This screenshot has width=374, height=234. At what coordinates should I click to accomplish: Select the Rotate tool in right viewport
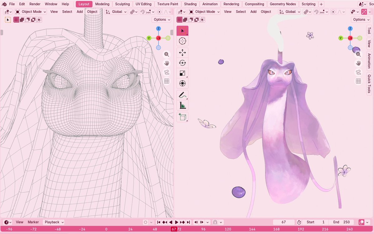(182, 63)
